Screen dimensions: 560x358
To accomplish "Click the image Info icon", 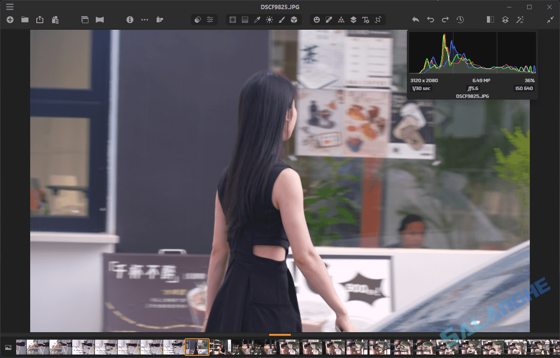I will [x=129, y=19].
